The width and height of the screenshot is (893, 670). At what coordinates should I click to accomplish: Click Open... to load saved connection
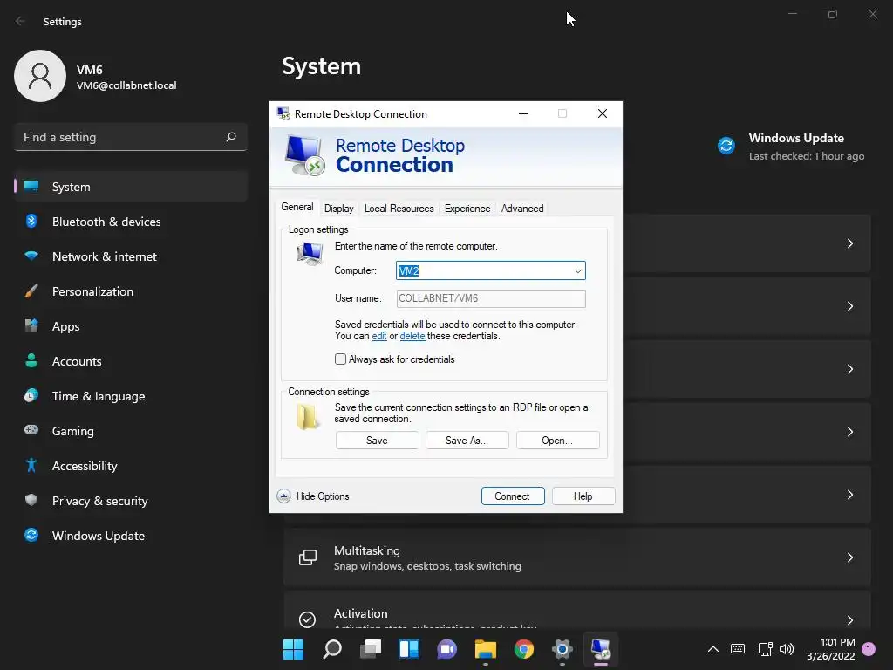coord(557,441)
